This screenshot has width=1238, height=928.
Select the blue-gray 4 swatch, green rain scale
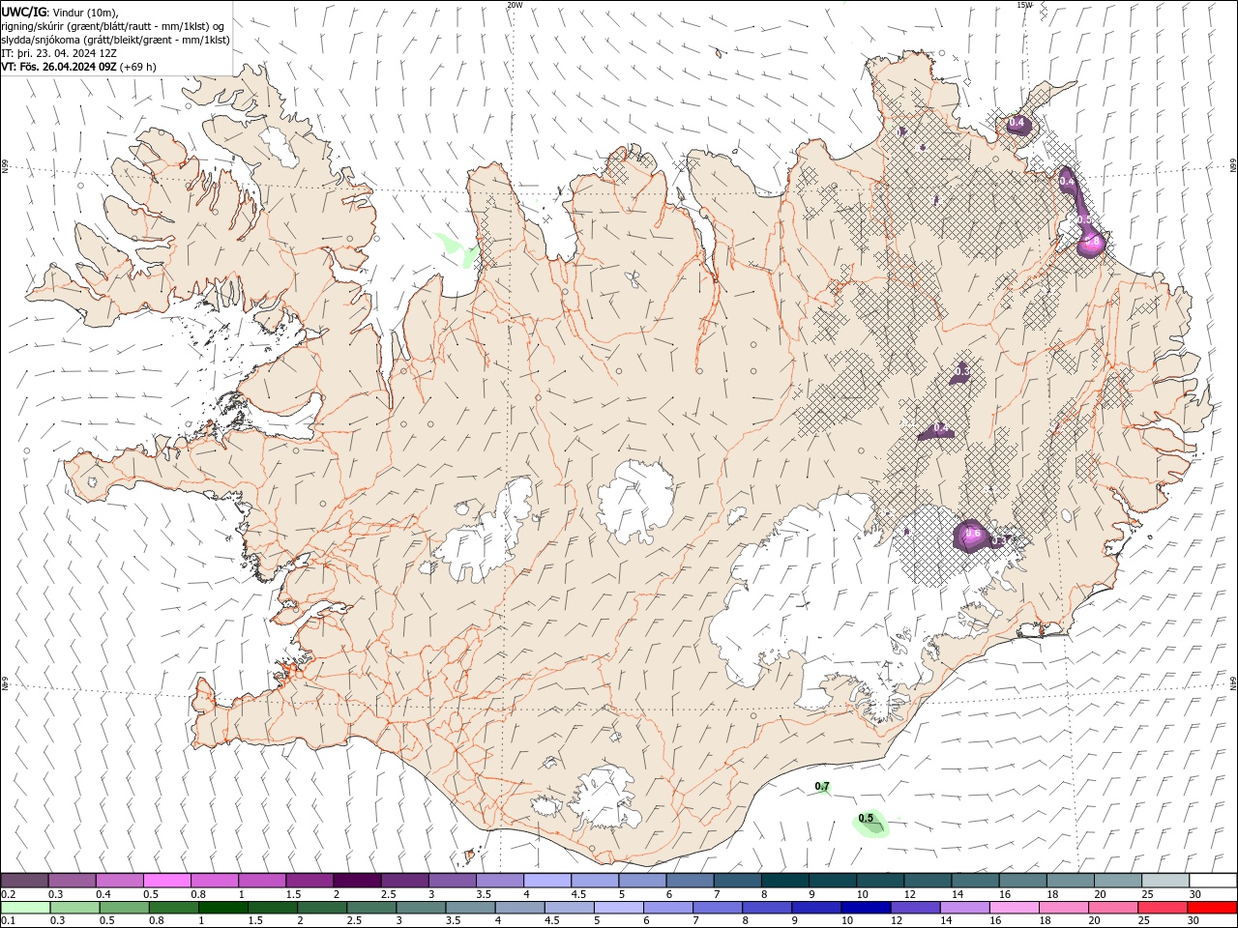click(519, 908)
